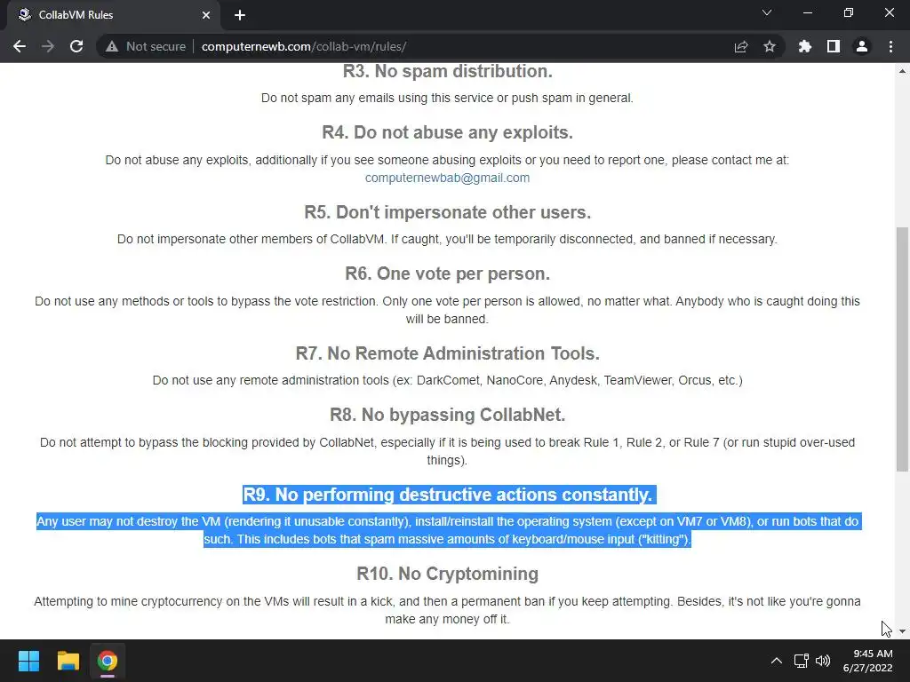Minimize the Chrome window

click(807, 12)
